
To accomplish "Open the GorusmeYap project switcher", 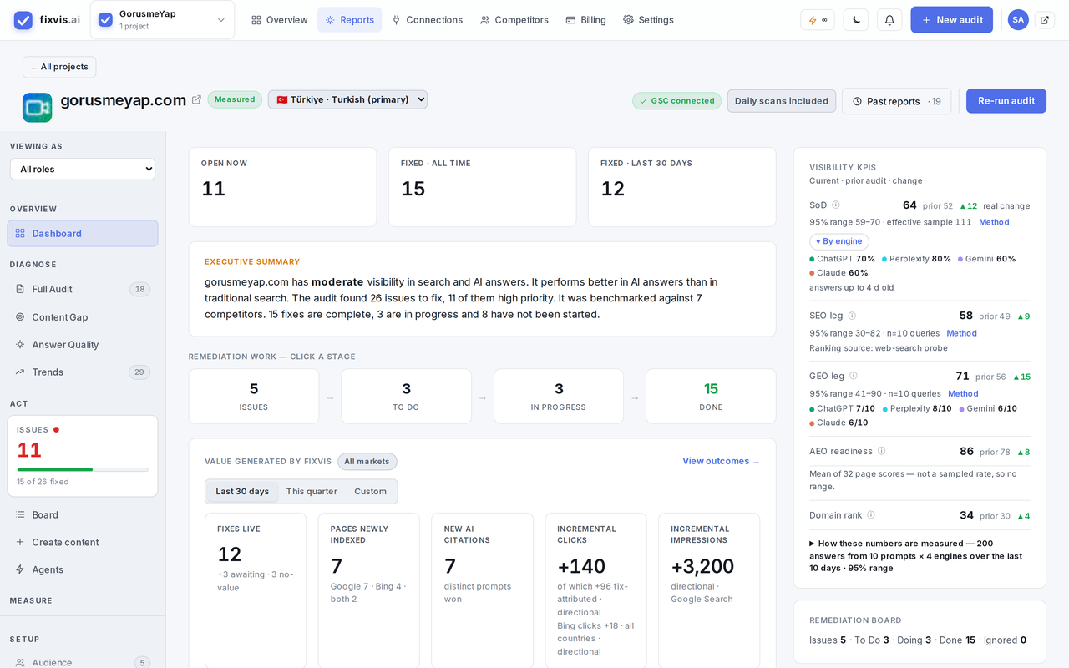I will coord(162,20).
